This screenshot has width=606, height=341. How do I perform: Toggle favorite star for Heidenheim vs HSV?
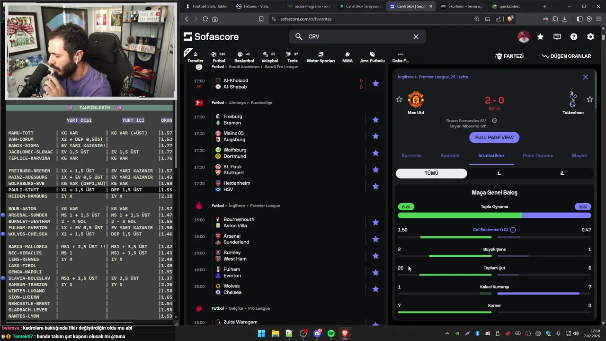(375, 186)
